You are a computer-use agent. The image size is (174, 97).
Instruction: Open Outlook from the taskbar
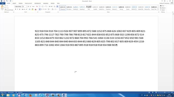25,95
